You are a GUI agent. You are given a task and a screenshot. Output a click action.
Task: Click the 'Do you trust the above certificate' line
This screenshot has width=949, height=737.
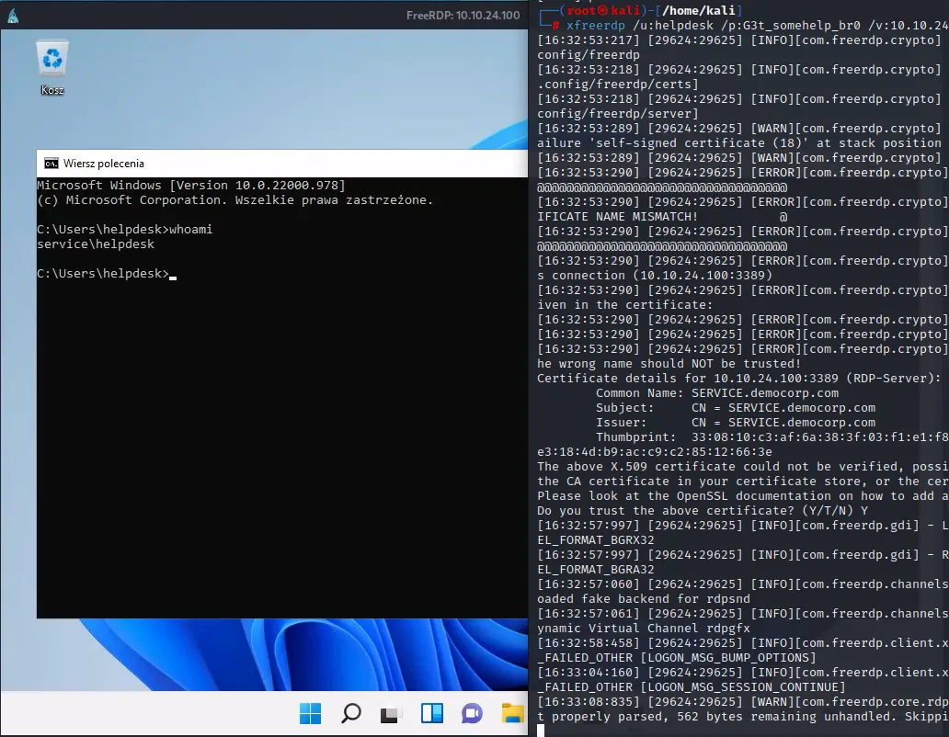703,510
